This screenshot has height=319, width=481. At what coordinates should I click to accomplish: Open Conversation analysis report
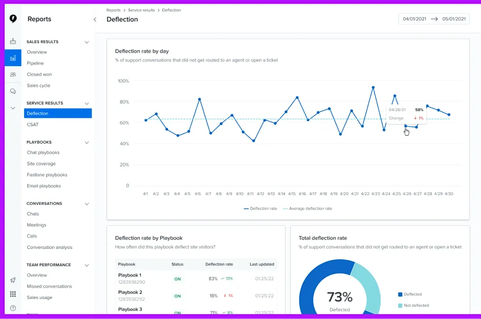(49, 247)
